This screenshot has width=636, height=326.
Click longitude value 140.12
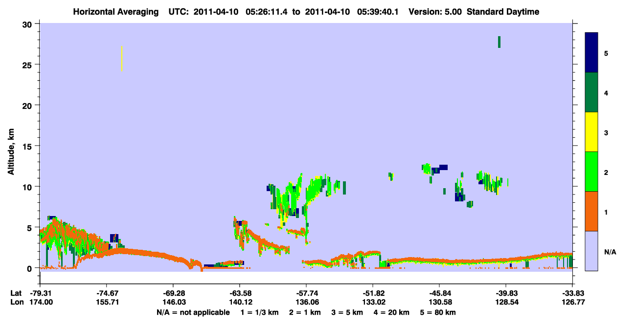point(240,302)
